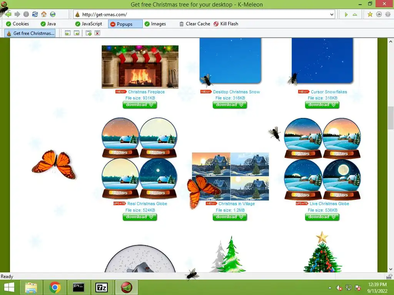Download Desktop Christmas Snow

coord(230,105)
